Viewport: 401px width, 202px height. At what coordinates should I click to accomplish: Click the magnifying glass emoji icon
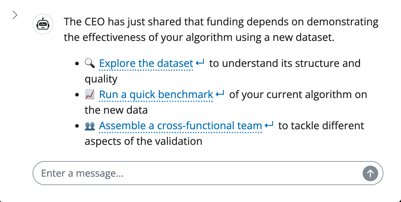[x=90, y=63]
